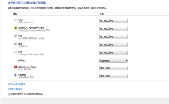Open the 打开或关闭系统图标 link
The height and width of the screenshot is (104, 169).
tap(16, 84)
